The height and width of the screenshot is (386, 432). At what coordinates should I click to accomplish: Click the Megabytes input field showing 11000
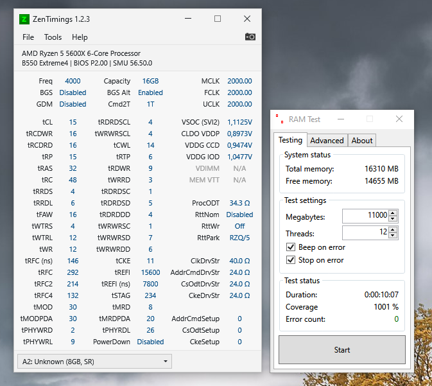pyautogui.click(x=365, y=216)
